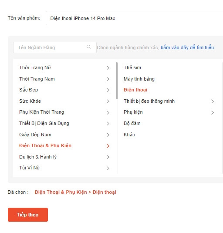Open the bấm vào đây để tìm hiểu link
This screenshot has height=233, width=223.
coord(187,47)
